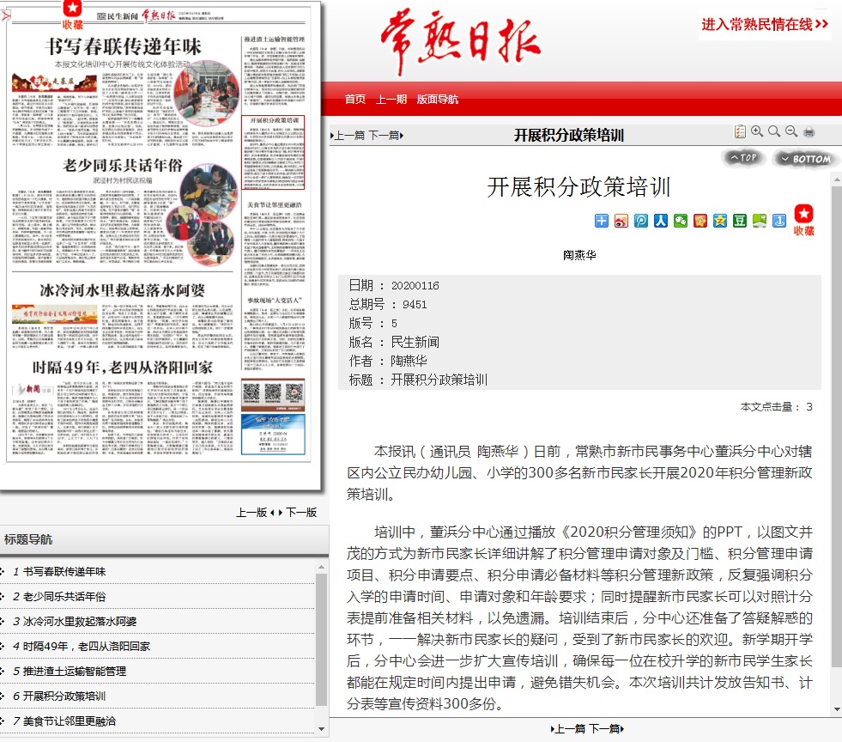This screenshot has width=842, height=742.
Task: Open the PDF icon on the page image corner
Action: click(x=5, y=15)
